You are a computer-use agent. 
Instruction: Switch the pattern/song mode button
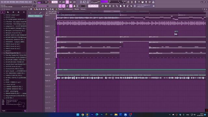pyautogui.click(x=39, y=2)
